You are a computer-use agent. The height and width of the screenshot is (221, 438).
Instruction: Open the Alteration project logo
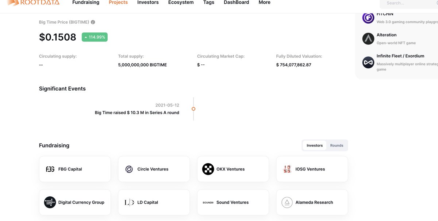click(368, 39)
